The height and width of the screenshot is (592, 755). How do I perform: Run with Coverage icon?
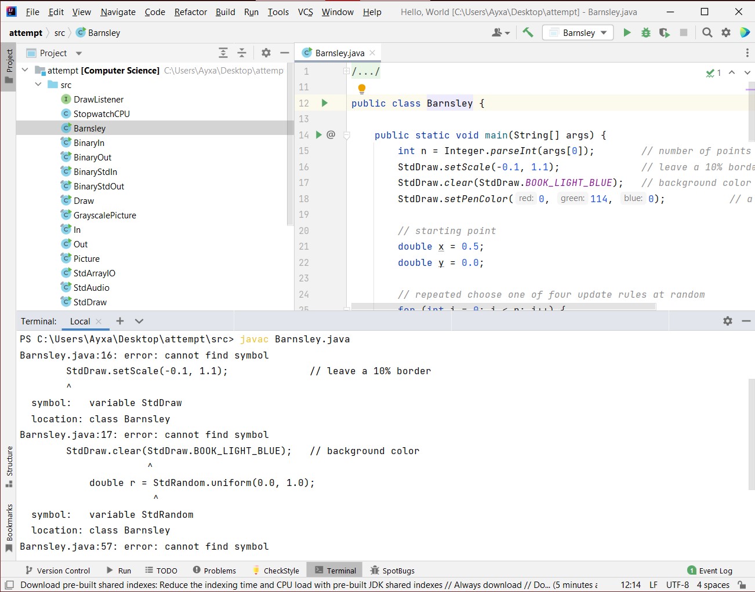(x=665, y=32)
